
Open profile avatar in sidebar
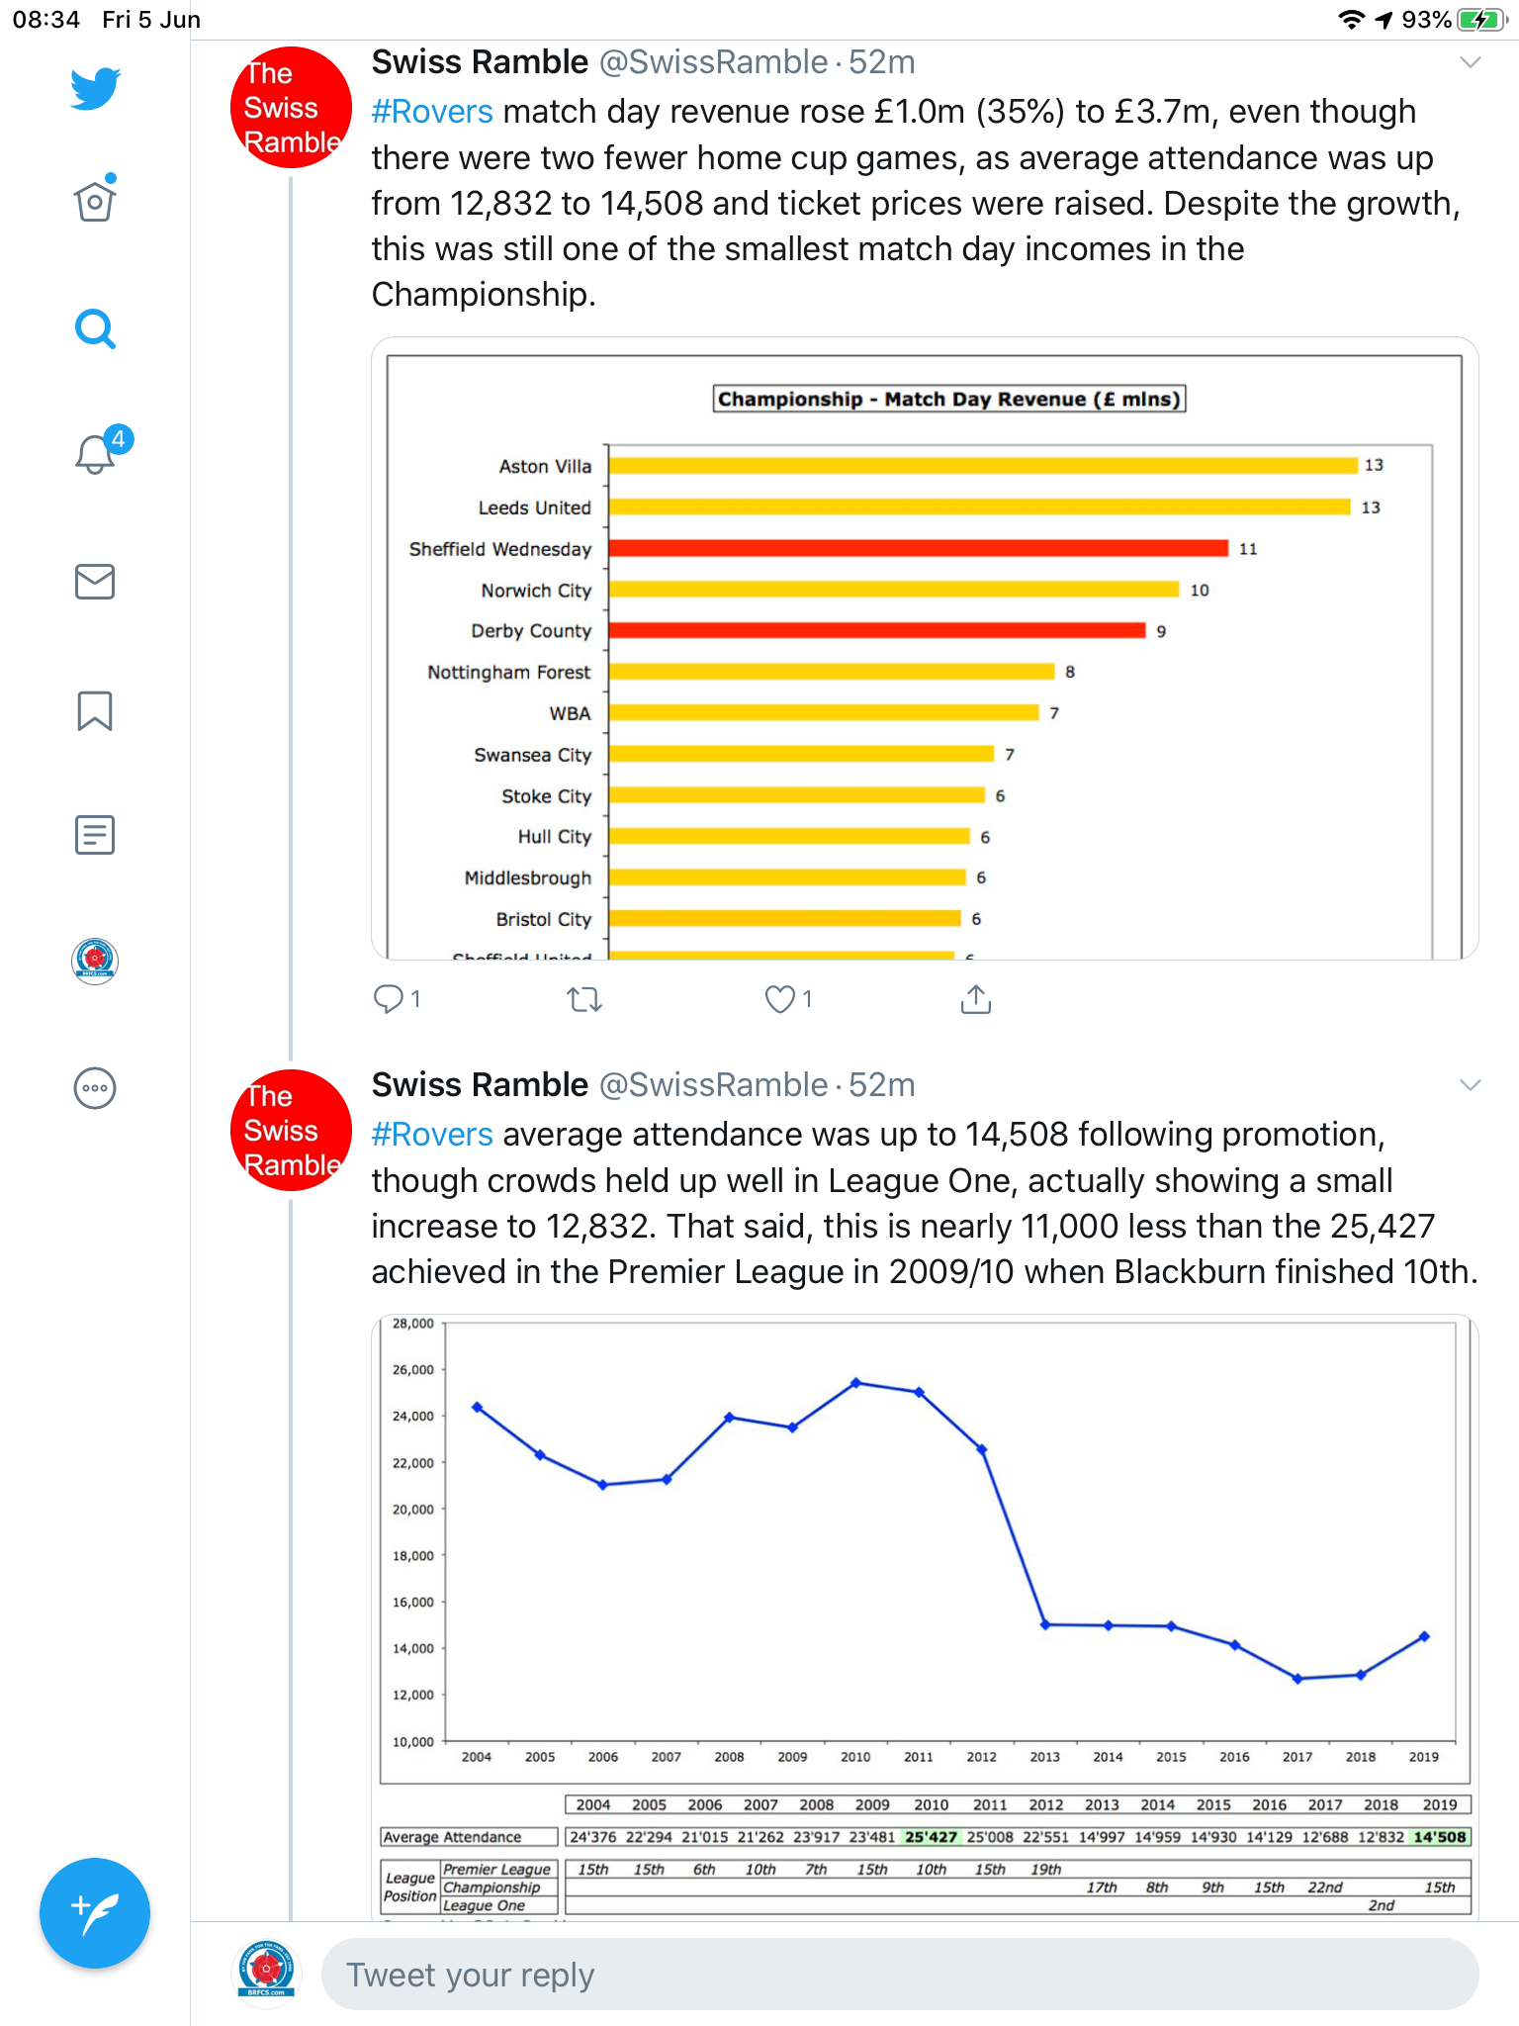click(95, 961)
